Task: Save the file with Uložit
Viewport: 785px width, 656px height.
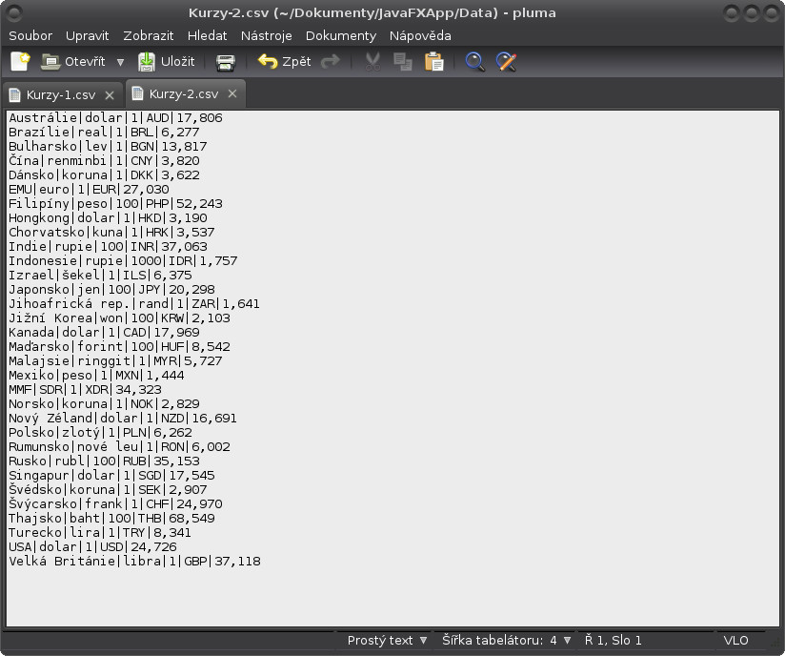Action: [166, 62]
